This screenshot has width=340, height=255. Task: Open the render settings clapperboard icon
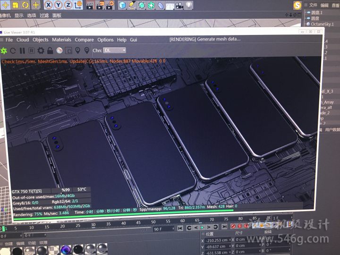point(90,6)
